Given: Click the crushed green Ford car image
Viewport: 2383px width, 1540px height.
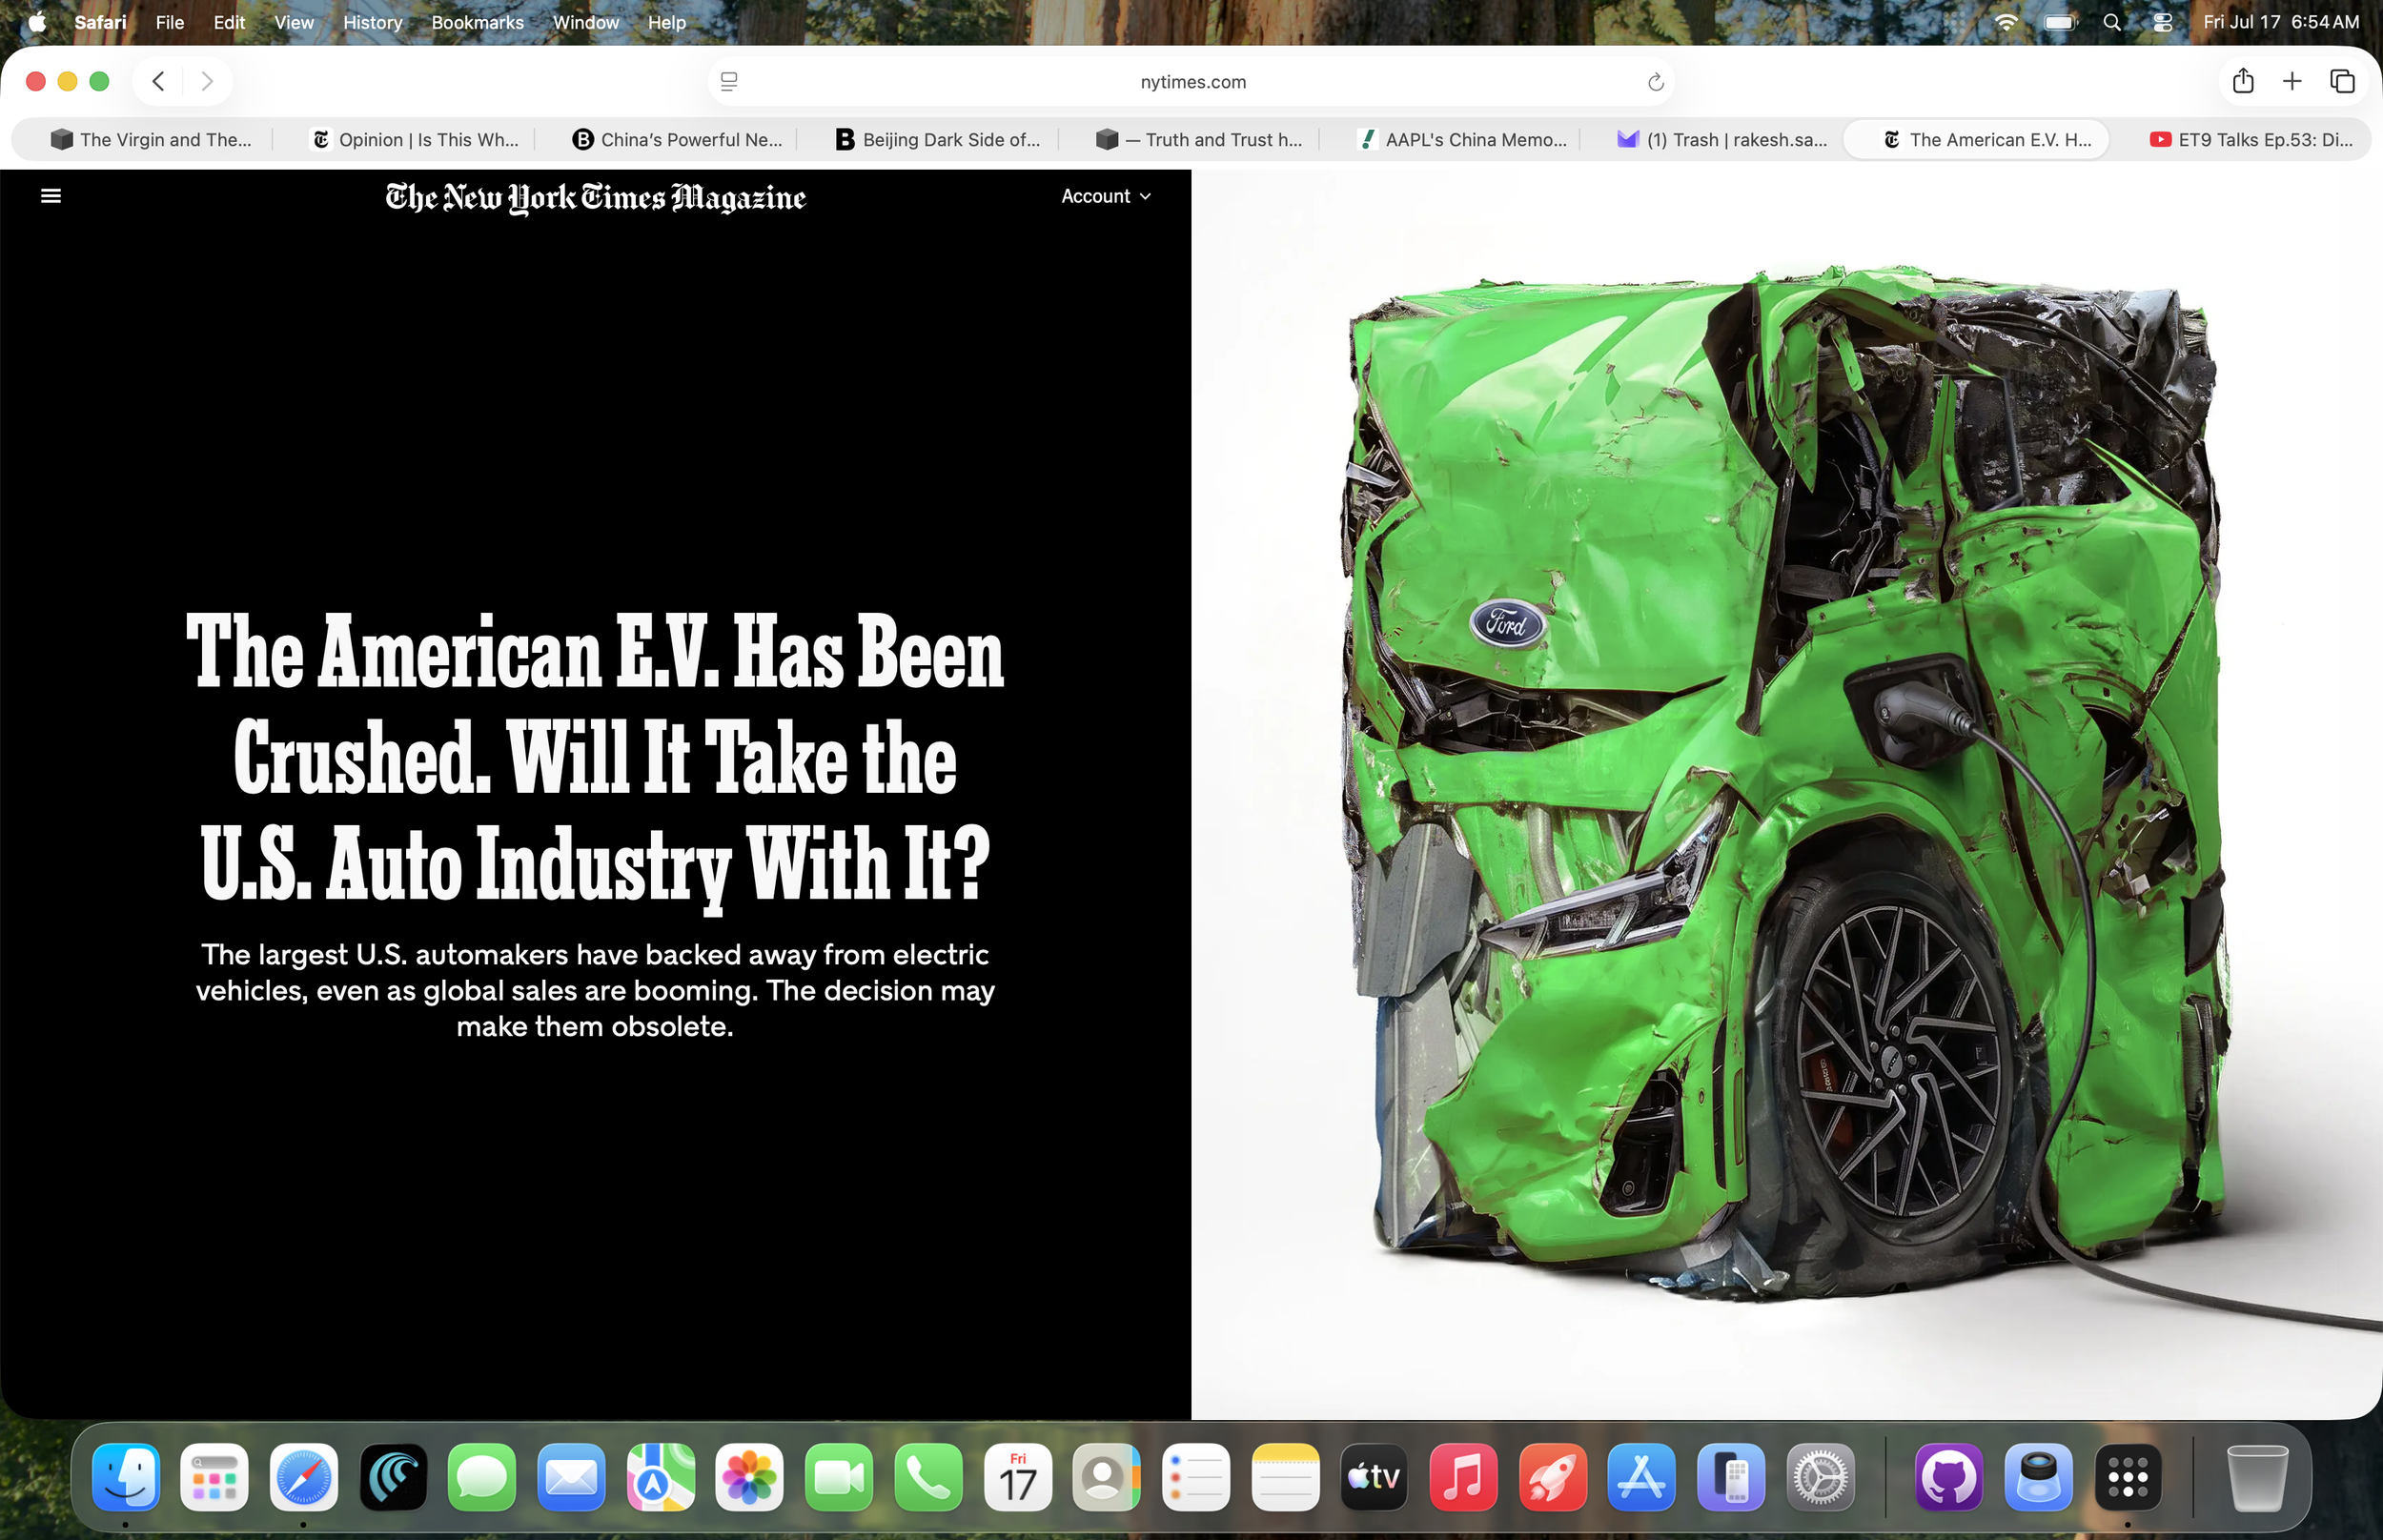Looking at the screenshot, I should click(x=1786, y=793).
